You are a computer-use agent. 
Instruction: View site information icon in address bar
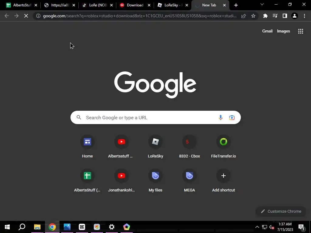click(x=38, y=16)
